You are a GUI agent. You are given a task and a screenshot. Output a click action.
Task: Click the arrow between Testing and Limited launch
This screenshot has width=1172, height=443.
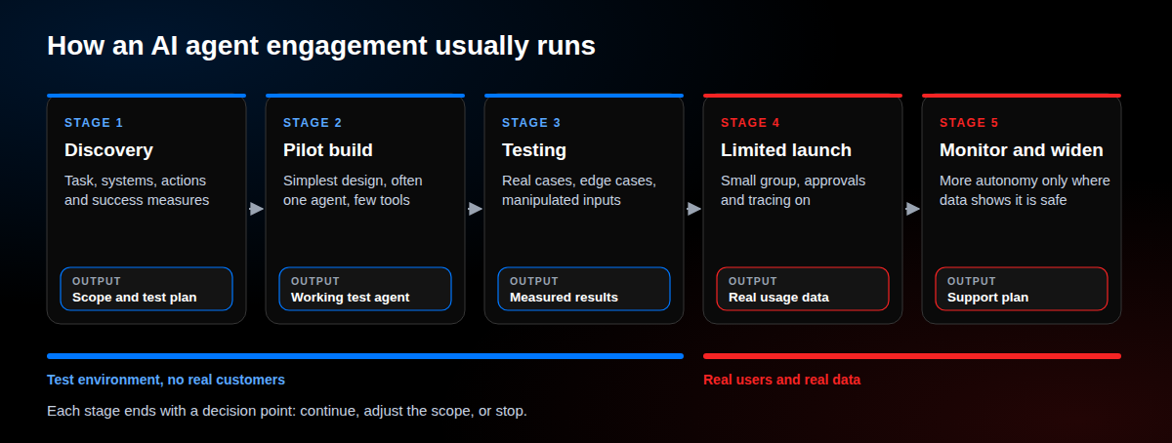(x=693, y=209)
